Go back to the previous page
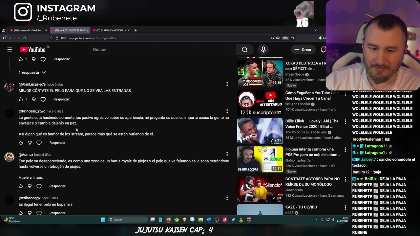This screenshot has height=236, width=420. pyautogui.click(x=10, y=38)
